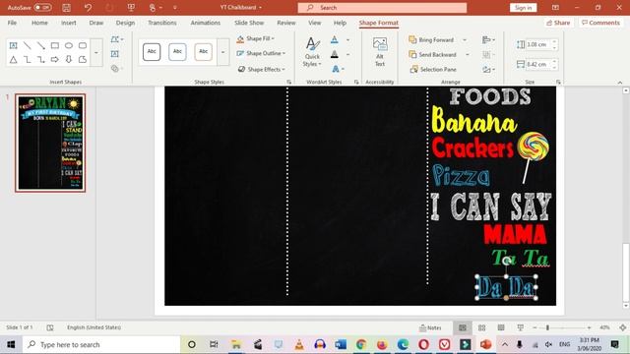630x354 pixels.
Task: Open Notes pane
Action: pyautogui.click(x=430, y=327)
